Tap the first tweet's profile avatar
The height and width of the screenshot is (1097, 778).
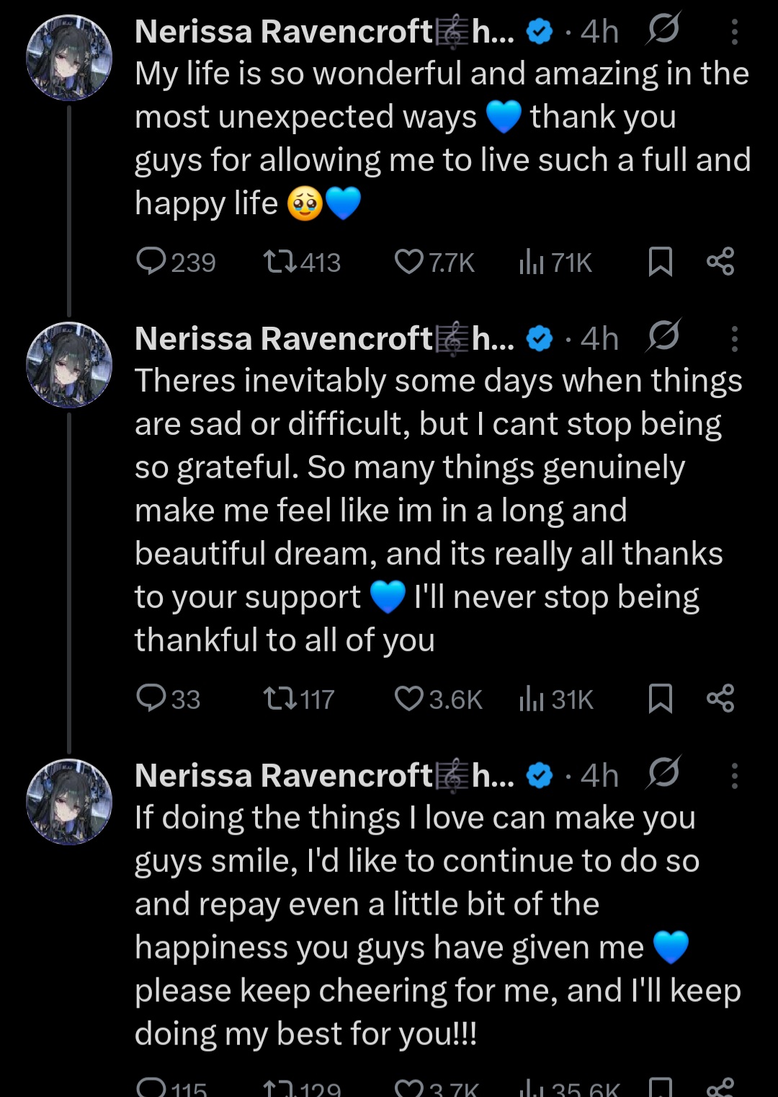[69, 58]
